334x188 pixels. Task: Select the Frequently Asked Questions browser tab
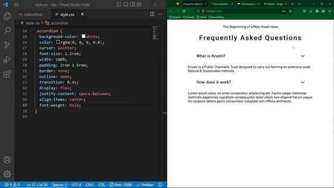click(x=195, y=4)
